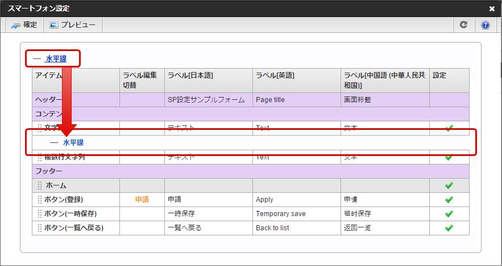The width and height of the screenshot is (502, 266).
Task: Toggle the setting checkmark for ボタン(一覧へ戻る)
Action: tap(449, 228)
